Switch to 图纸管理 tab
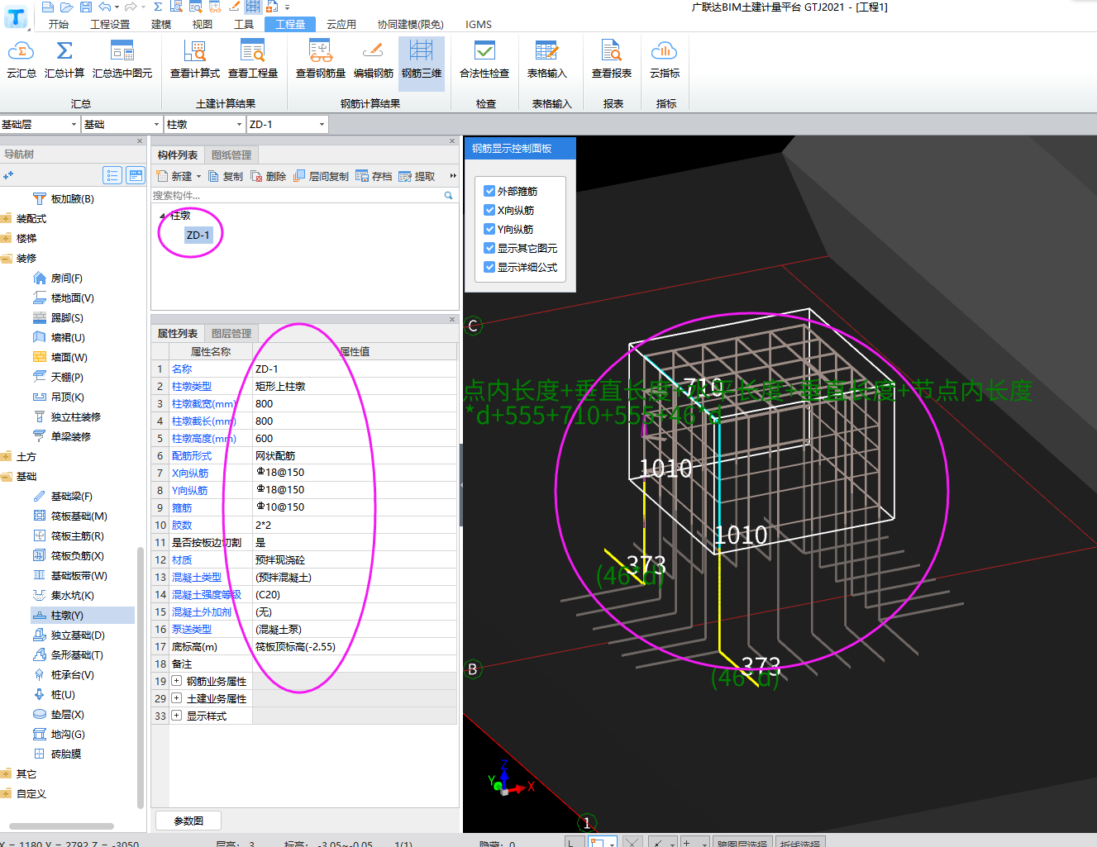Image resolution: width=1097 pixels, height=847 pixels. click(x=231, y=155)
